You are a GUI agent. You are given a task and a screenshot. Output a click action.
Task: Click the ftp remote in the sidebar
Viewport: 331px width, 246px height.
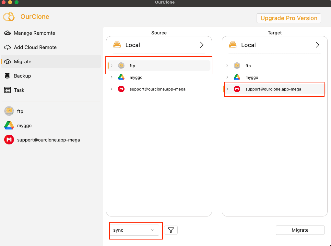tap(9, 111)
